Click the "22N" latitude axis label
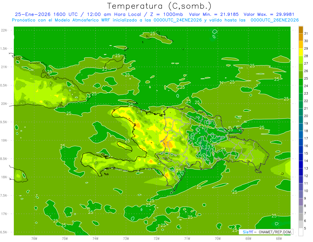Viewport: 313px width, 242px height. click(x=4, y=30)
